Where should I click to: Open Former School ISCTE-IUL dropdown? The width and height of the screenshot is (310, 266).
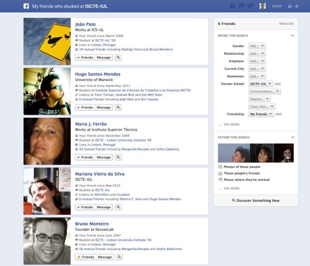[260, 84]
